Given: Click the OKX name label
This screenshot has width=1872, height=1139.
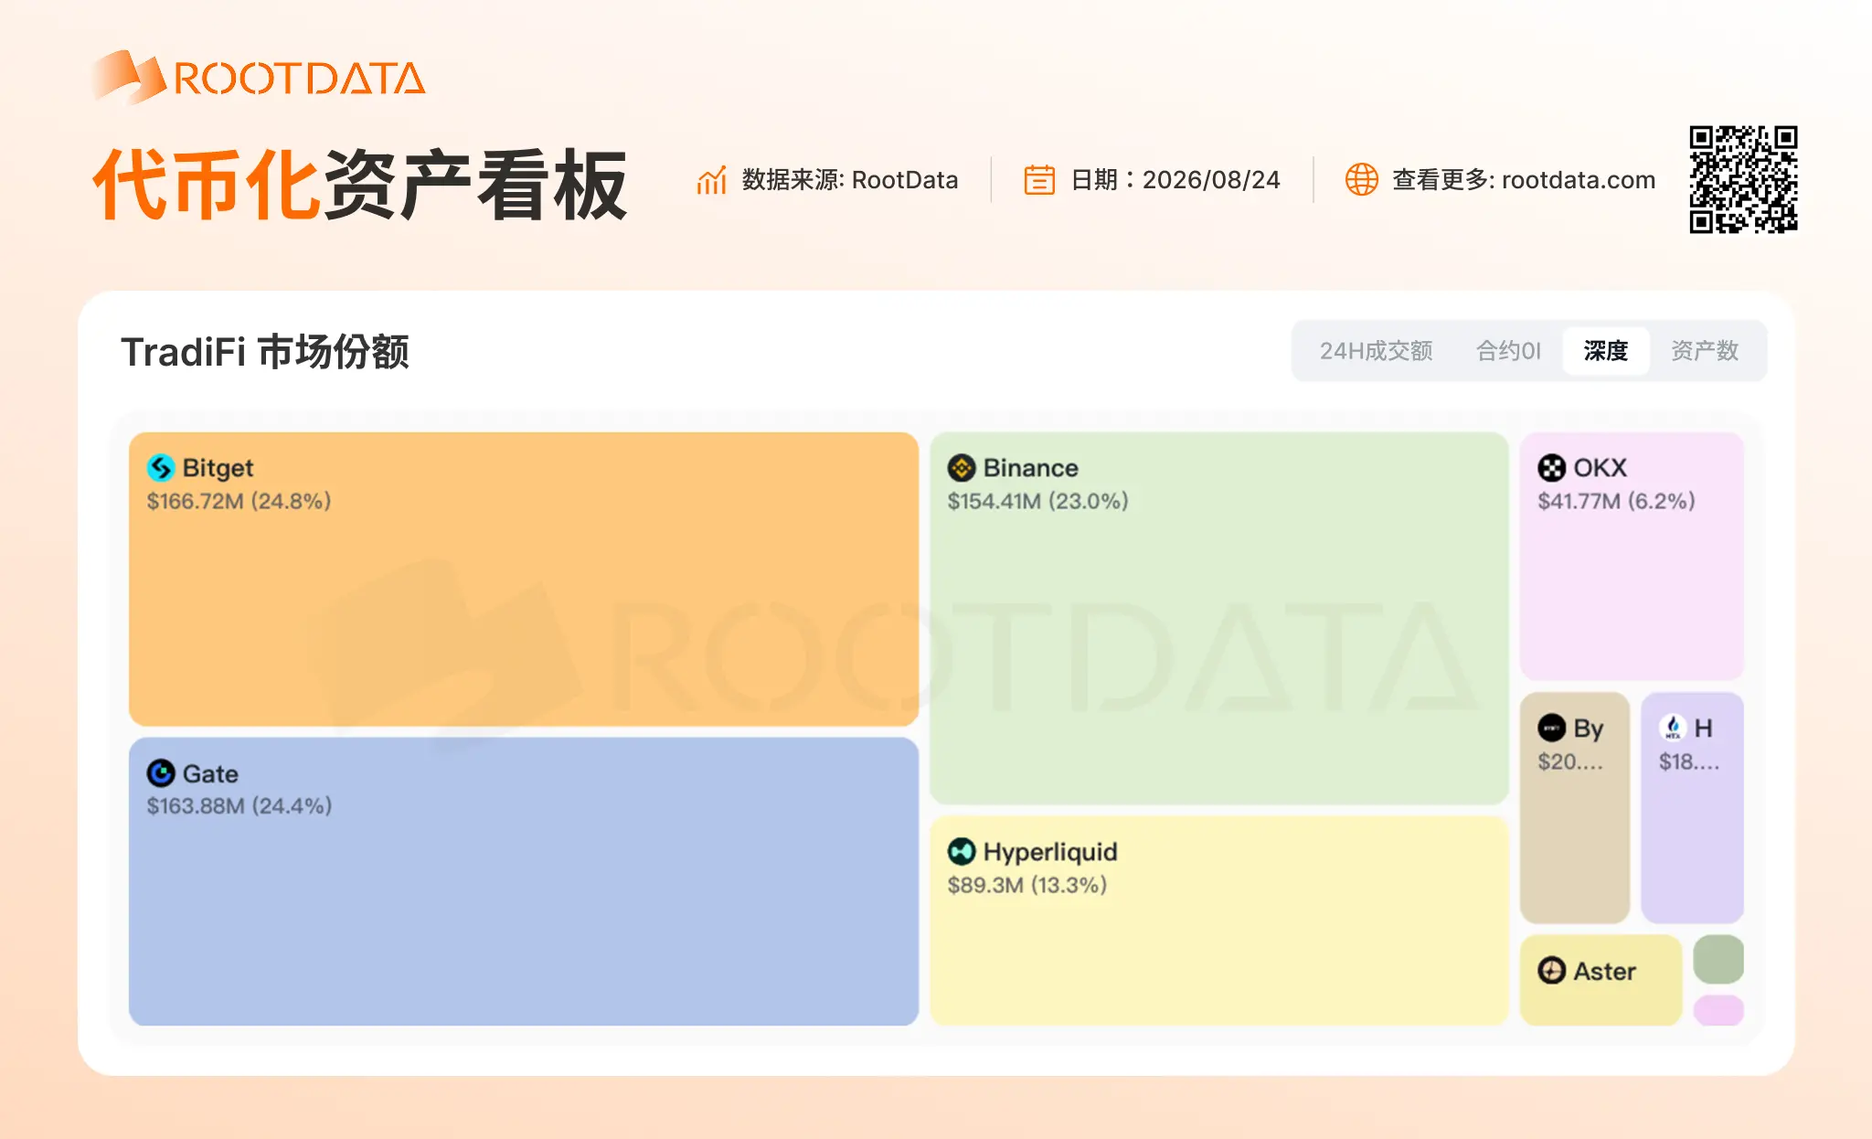Looking at the screenshot, I should [1600, 468].
